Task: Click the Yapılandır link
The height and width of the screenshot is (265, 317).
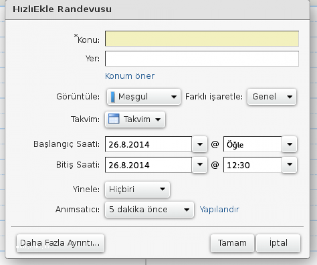Action: [x=220, y=209]
